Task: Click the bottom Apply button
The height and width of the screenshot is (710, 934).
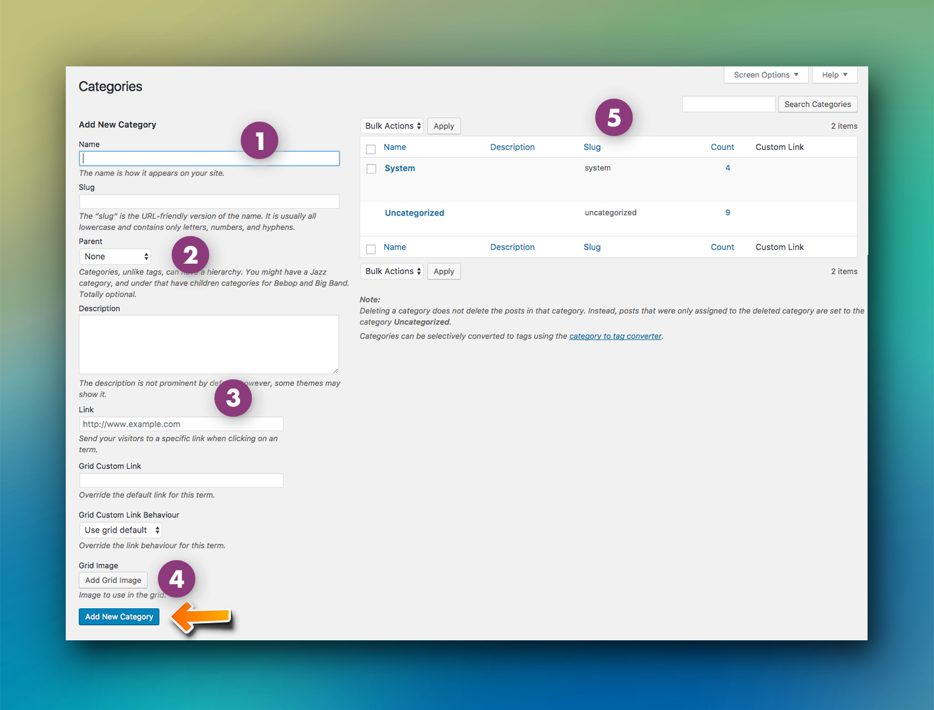Action: [x=444, y=272]
